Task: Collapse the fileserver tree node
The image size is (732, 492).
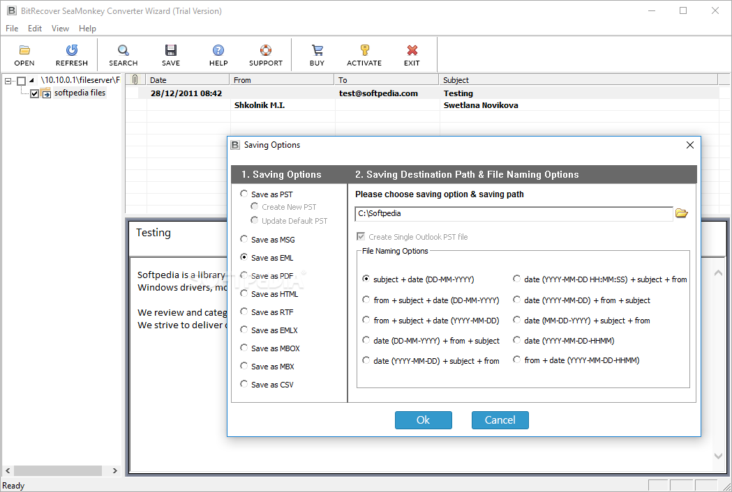Action: tap(8, 81)
